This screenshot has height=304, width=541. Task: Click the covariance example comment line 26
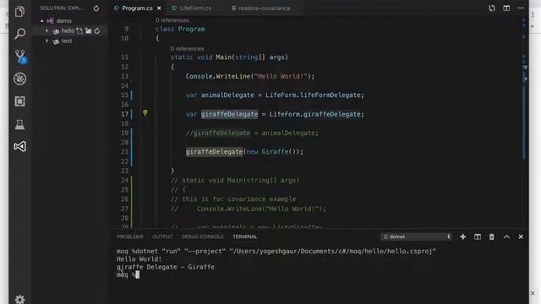click(x=233, y=199)
